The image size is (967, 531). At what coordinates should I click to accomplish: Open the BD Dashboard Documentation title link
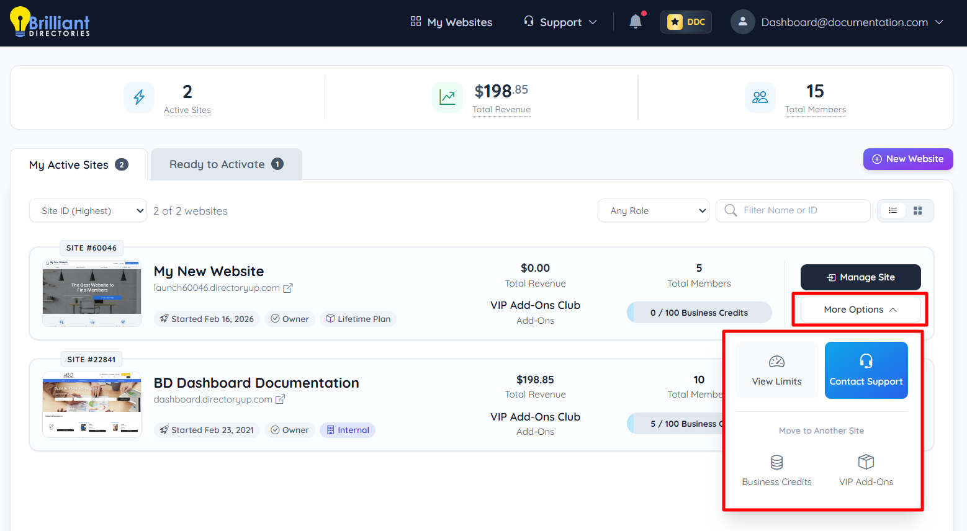pos(256,383)
